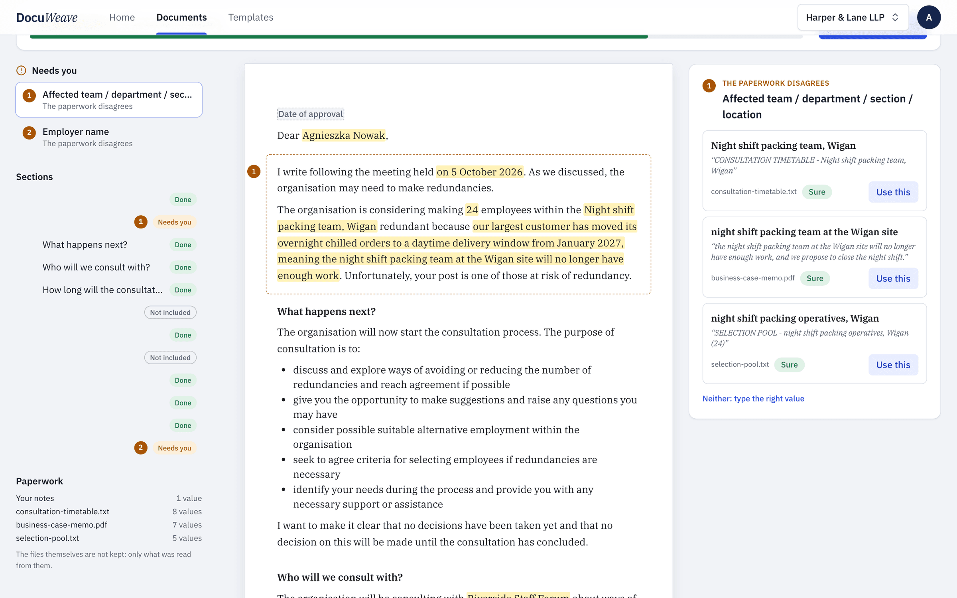The width and height of the screenshot is (957, 598).
Task: Select the Employer name issue in Needs you
Action: pos(109,137)
